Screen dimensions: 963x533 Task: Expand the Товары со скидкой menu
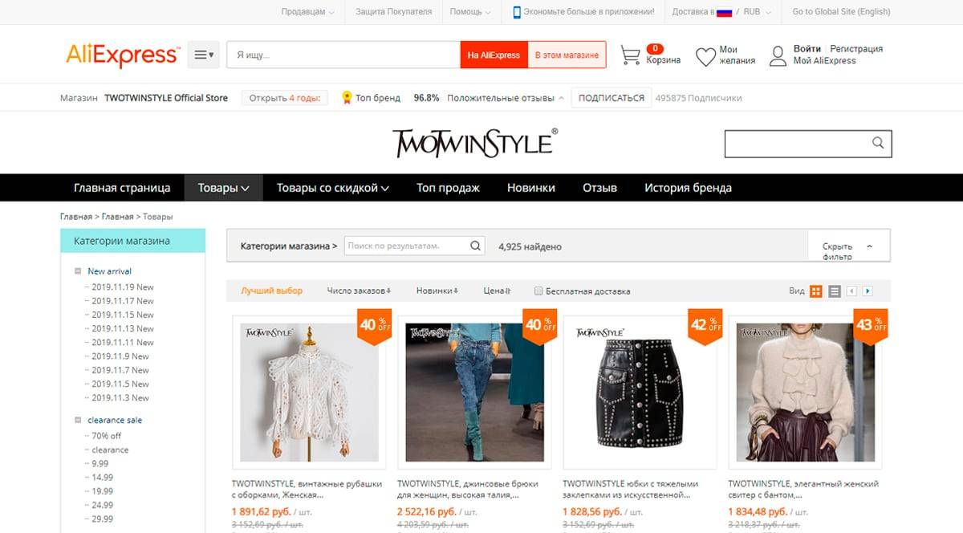[333, 188]
